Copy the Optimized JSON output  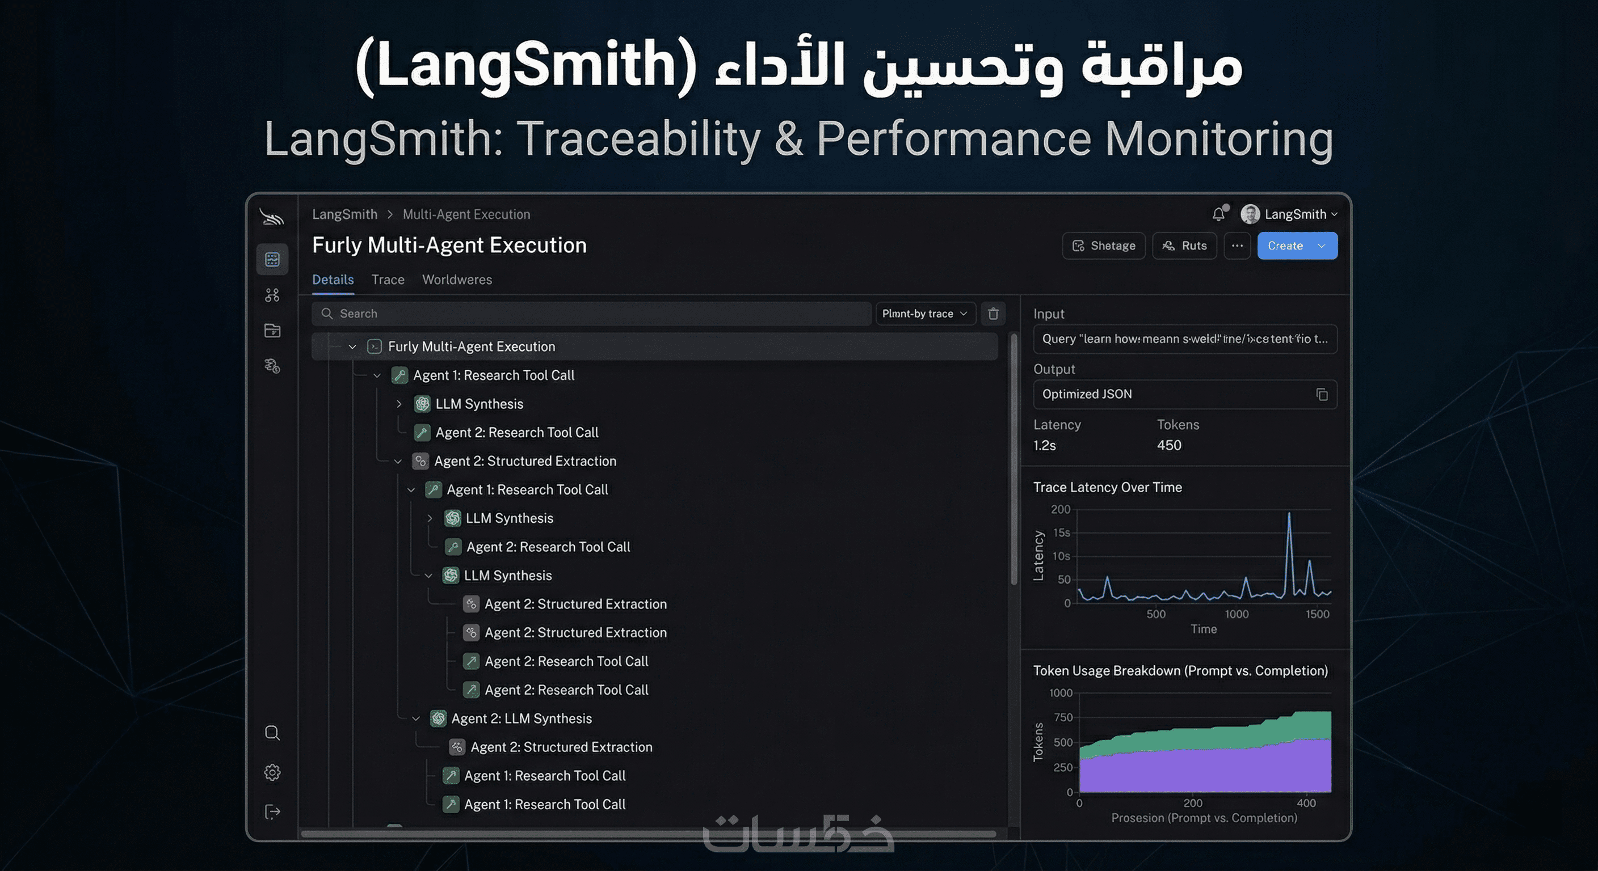tap(1321, 395)
